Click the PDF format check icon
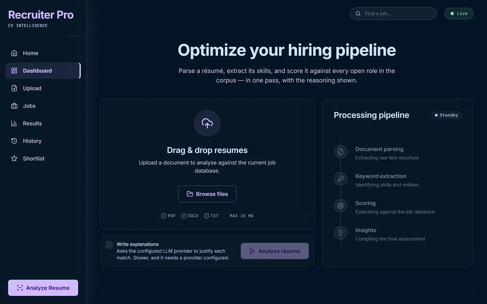This screenshot has height=304, width=487. (164, 216)
